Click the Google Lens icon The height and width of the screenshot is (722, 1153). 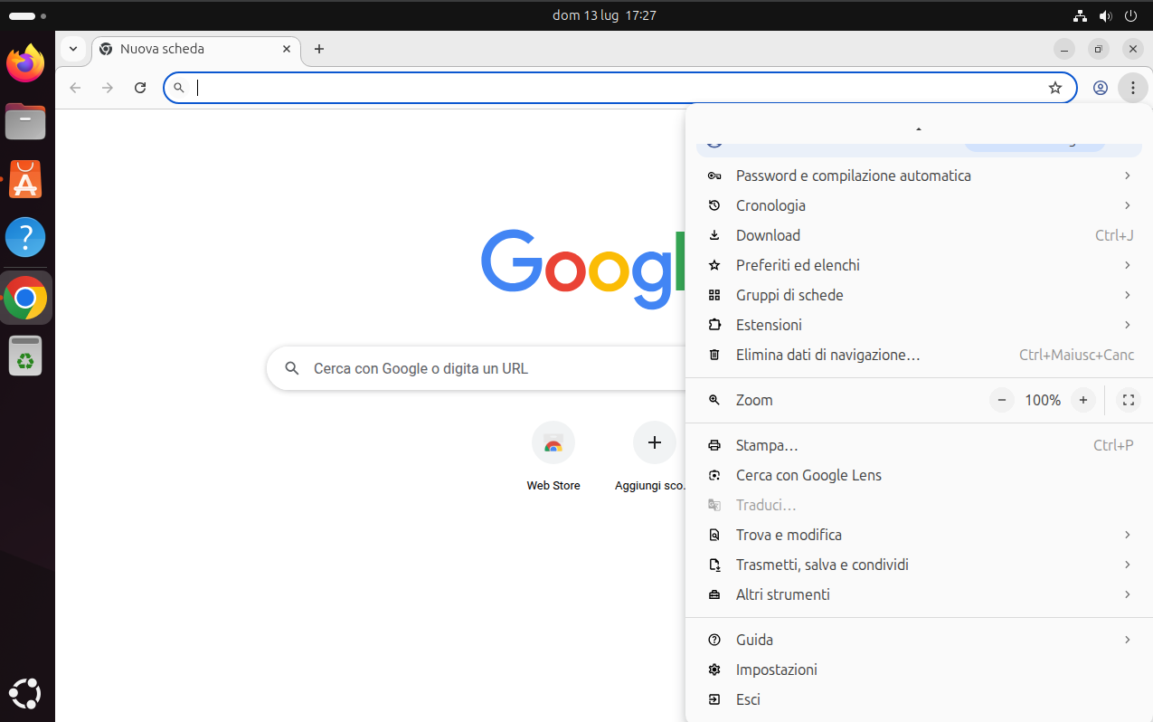click(714, 475)
